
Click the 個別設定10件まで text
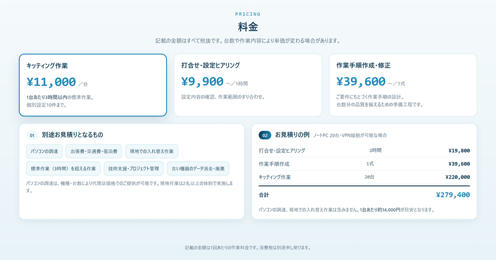(x=46, y=105)
